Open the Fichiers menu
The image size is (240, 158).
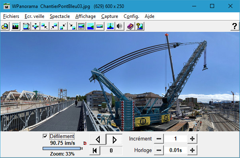coord(11,16)
